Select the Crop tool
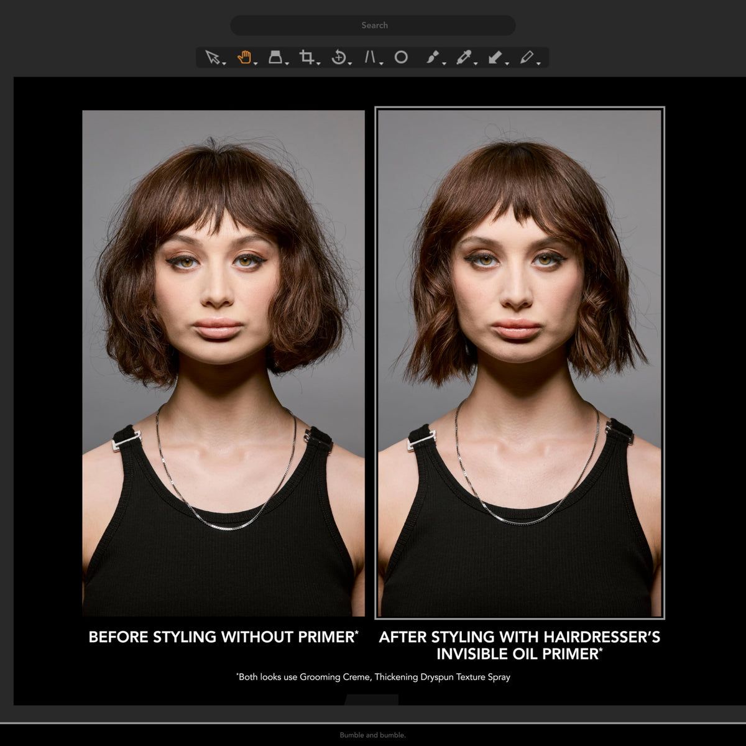746x746 pixels. pos(306,57)
